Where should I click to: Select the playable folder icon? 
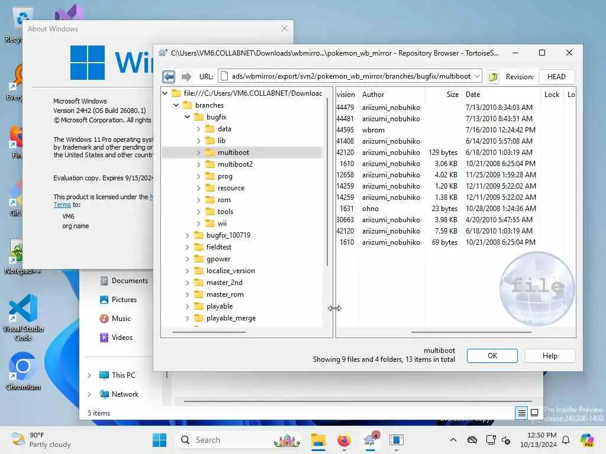(199, 306)
